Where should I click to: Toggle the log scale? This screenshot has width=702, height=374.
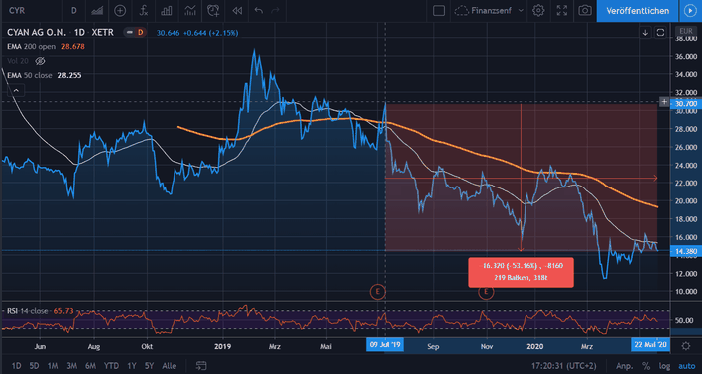(x=664, y=366)
